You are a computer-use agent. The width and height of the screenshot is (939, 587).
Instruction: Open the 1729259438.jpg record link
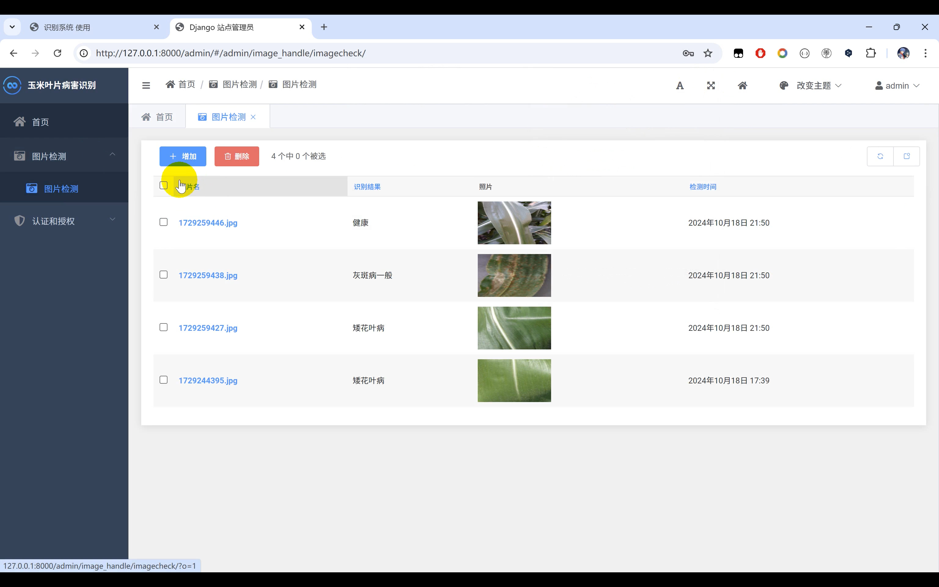[x=208, y=275]
